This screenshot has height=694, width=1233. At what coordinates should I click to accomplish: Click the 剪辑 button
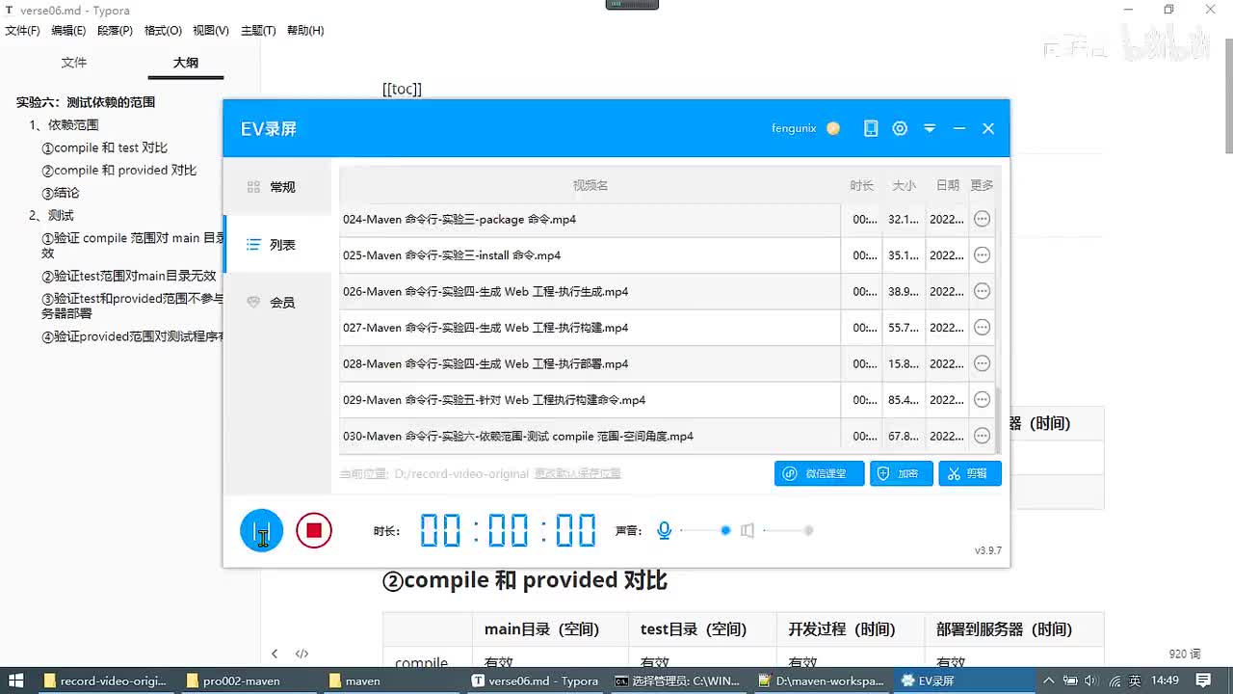(x=970, y=473)
